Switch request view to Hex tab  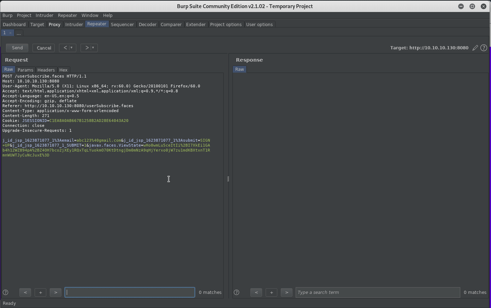click(63, 70)
